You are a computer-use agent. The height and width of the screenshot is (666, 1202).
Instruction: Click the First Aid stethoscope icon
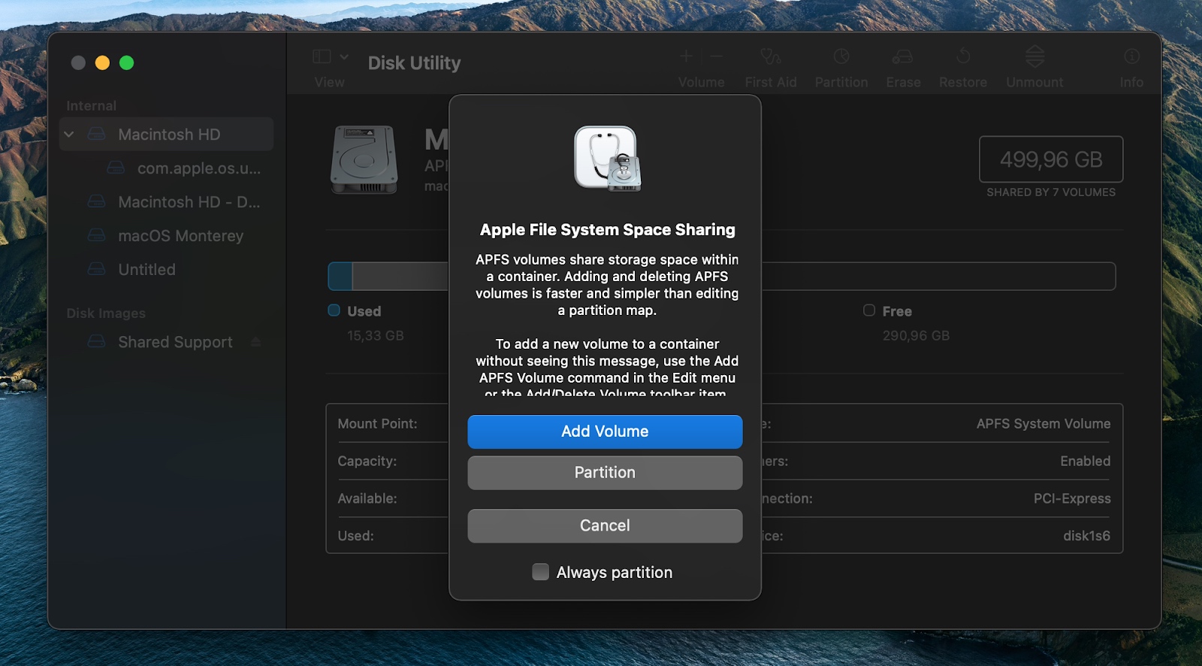pos(770,57)
